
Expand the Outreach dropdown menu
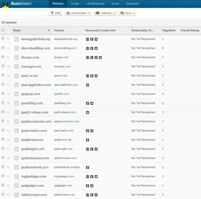pos(105,13)
